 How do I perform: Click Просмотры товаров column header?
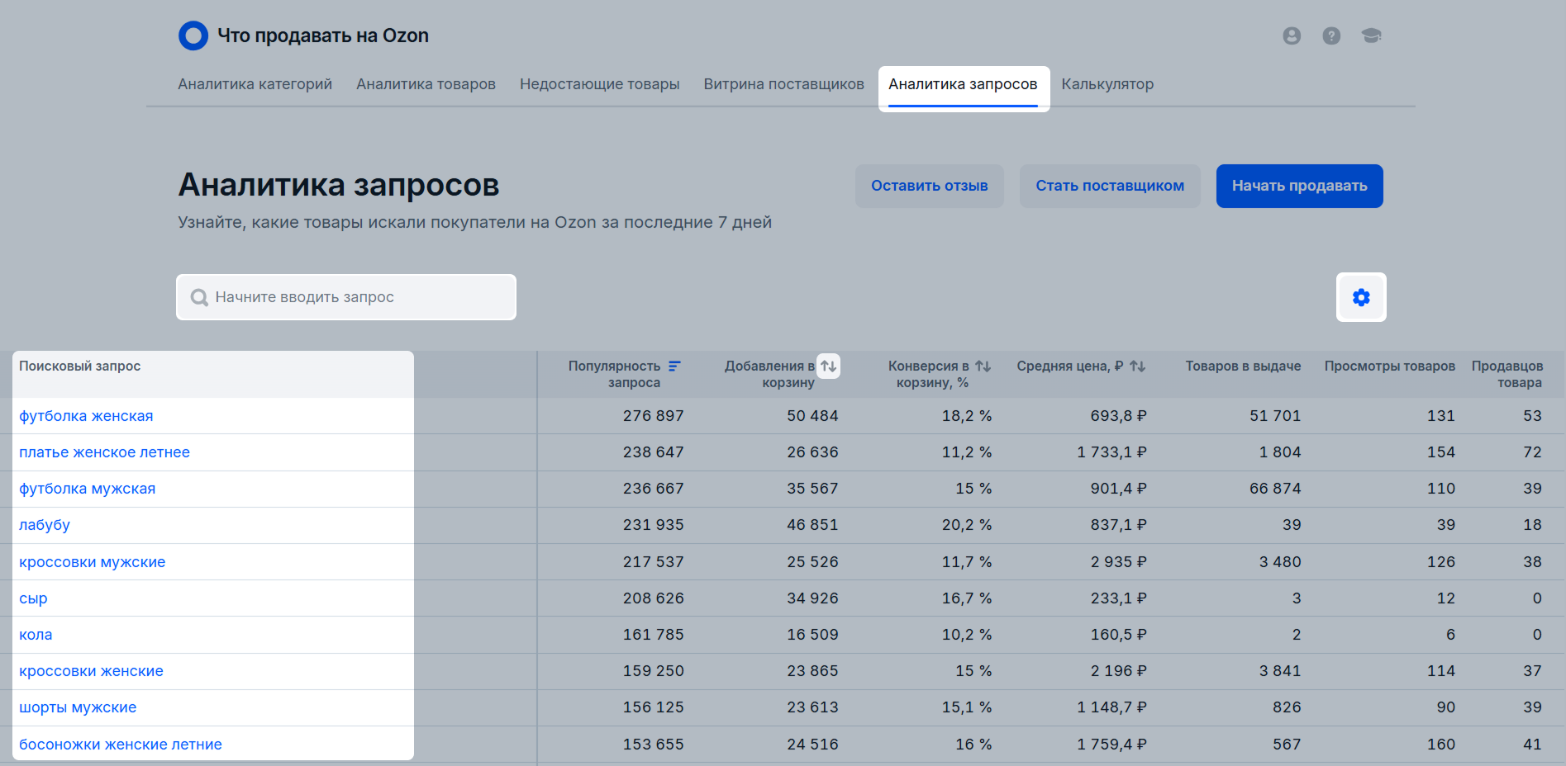[x=1389, y=366]
